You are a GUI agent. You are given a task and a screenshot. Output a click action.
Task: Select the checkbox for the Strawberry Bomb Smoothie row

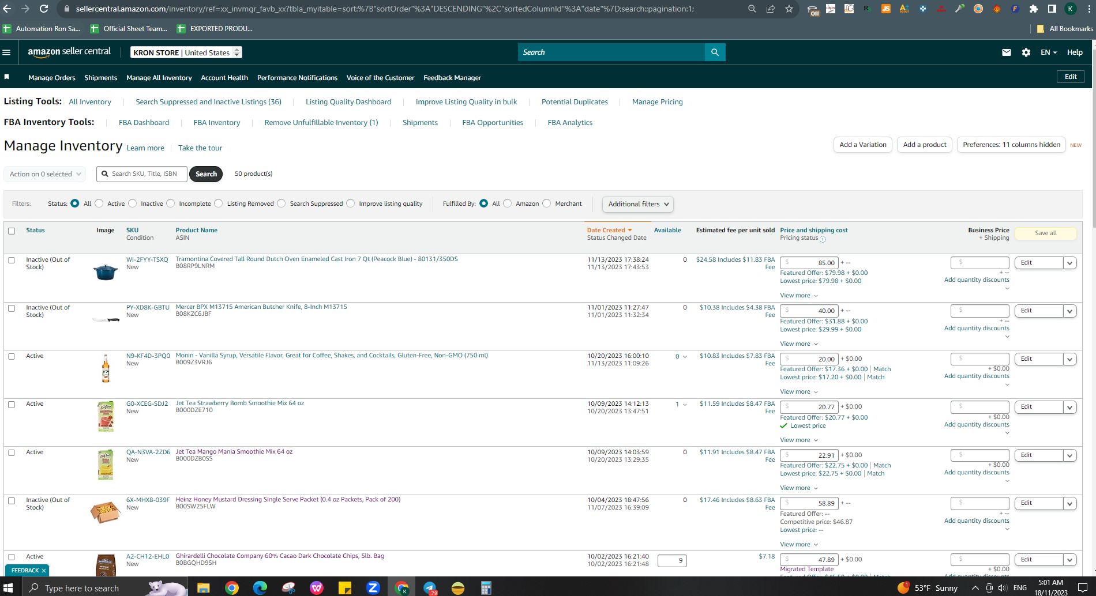[12, 405]
